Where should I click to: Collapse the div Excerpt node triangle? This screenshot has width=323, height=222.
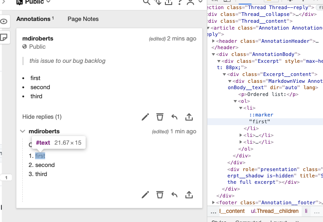pos(219,61)
